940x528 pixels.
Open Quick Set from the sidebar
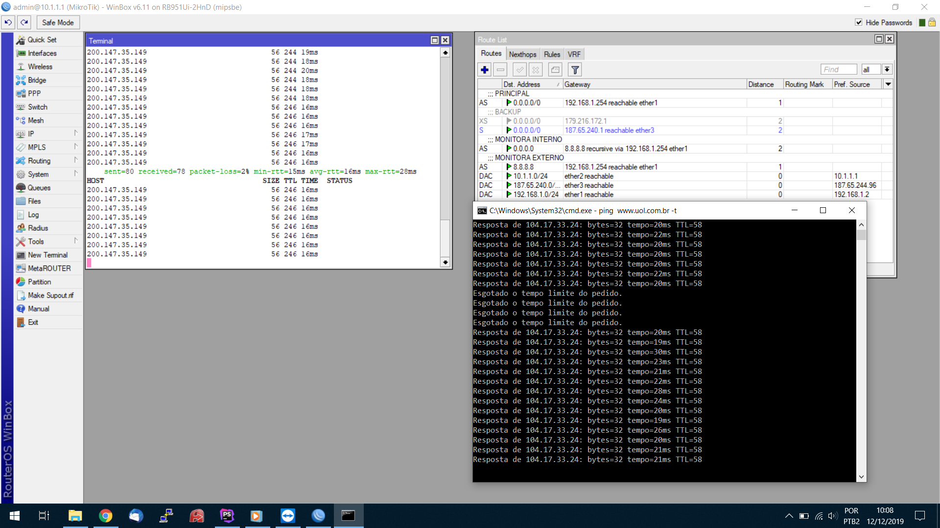coord(42,40)
